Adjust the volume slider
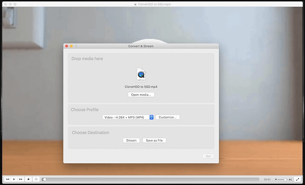Screen dimensions: 305x185 tap(283, 179)
